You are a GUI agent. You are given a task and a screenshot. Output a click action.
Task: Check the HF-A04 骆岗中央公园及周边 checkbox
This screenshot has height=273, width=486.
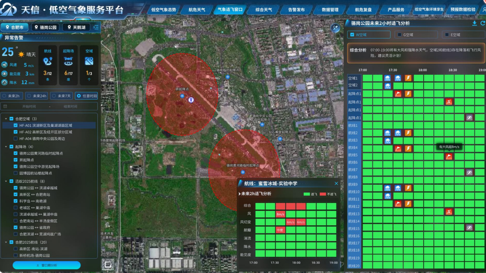tap(16, 139)
